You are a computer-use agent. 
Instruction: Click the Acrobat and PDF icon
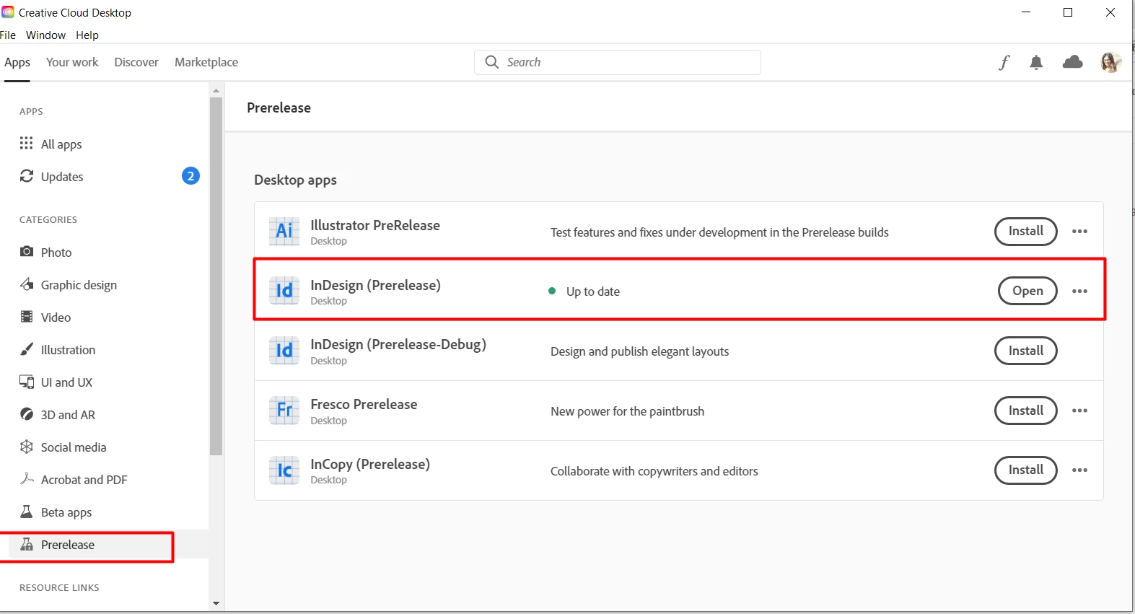[27, 479]
